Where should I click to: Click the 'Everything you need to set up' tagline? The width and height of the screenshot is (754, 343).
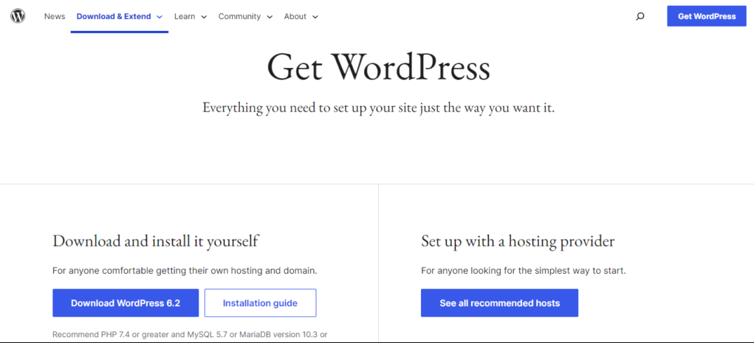[378, 108]
